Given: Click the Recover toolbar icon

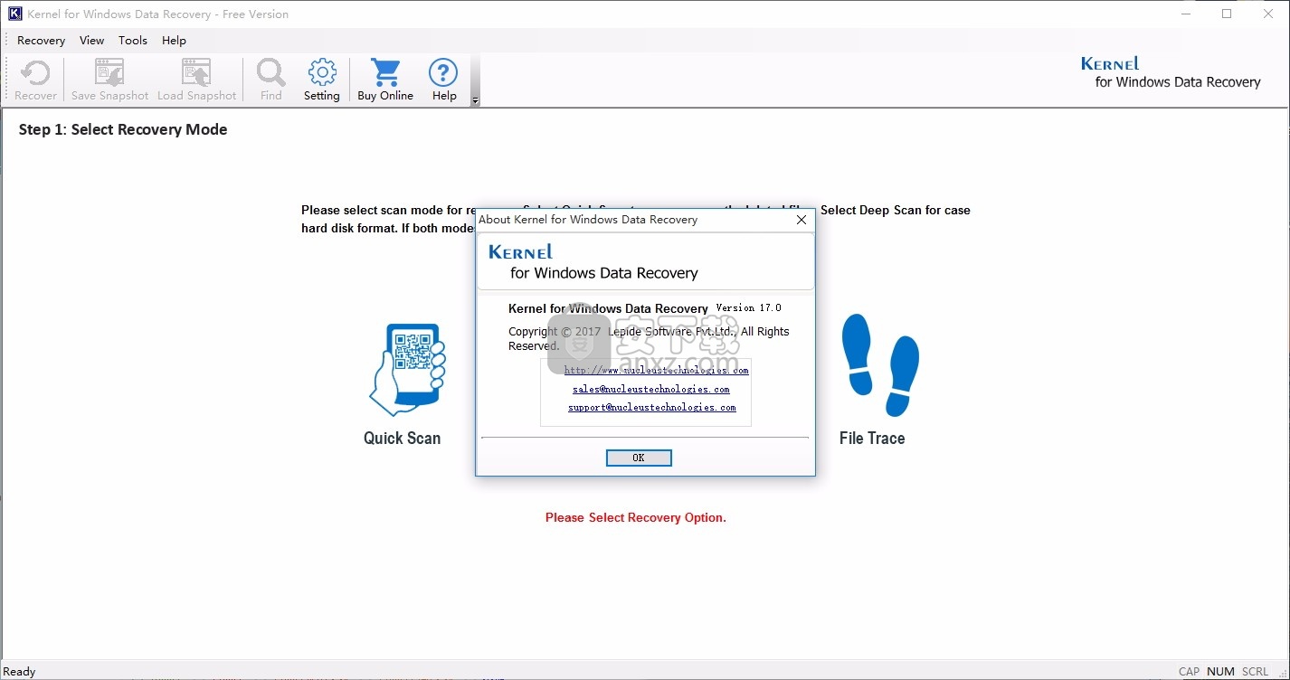Looking at the screenshot, I should coord(35,73).
